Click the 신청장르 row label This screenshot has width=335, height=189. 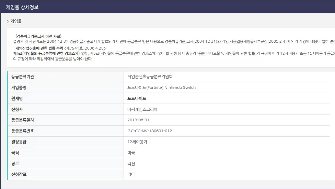click(x=19, y=174)
